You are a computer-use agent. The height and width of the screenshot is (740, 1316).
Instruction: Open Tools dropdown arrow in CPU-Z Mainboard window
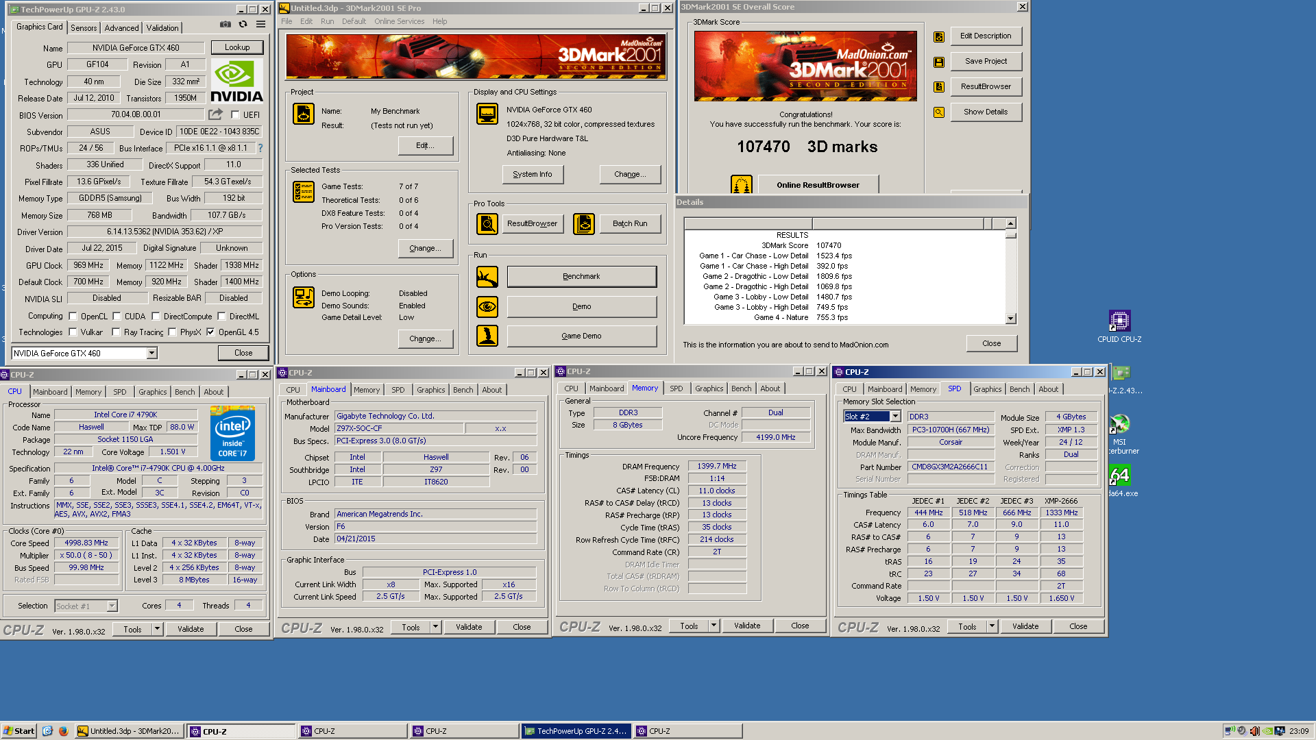pos(435,627)
